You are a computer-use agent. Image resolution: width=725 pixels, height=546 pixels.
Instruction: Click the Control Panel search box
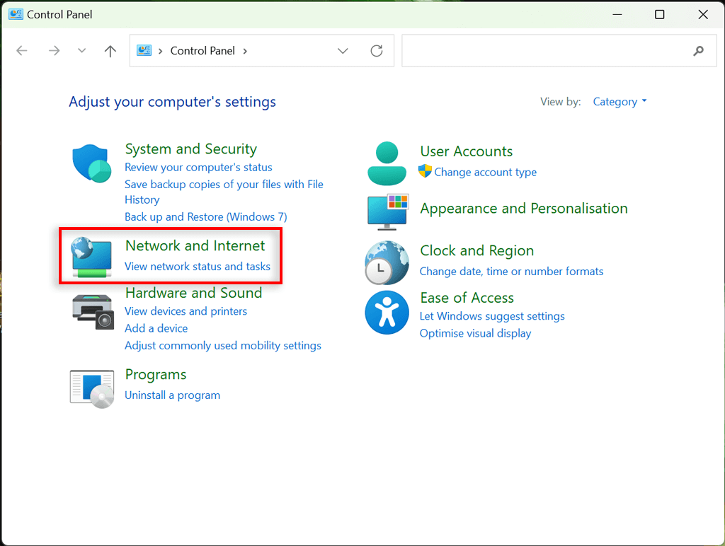(545, 51)
